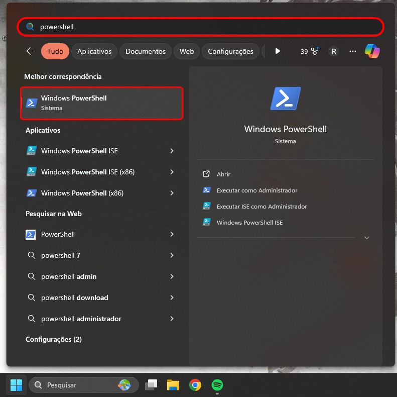
Task: Click the Task View taskbar icon
Action: (151, 385)
